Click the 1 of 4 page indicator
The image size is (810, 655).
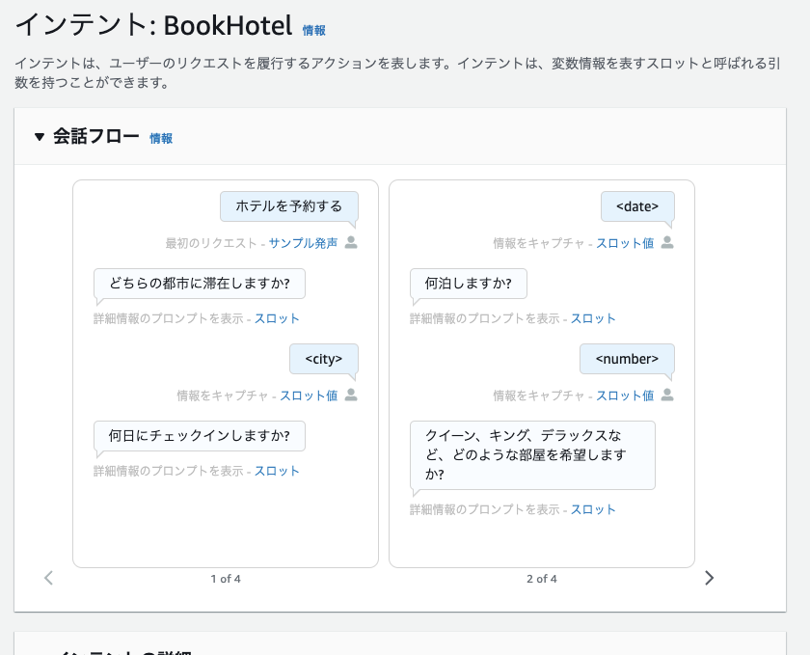pos(226,579)
